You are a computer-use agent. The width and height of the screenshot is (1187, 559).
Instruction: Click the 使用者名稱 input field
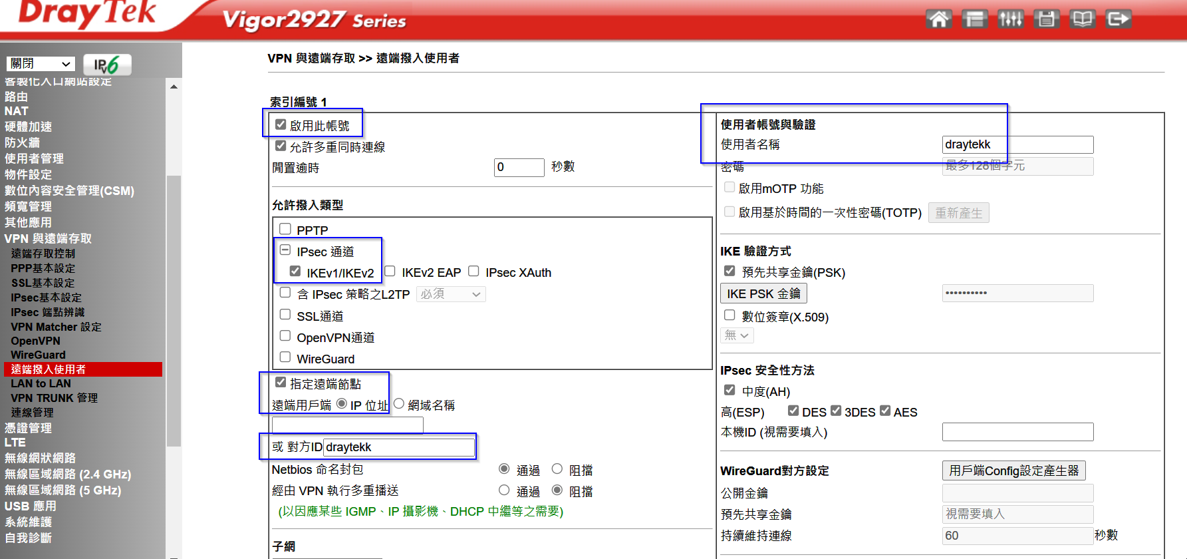pos(1017,144)
